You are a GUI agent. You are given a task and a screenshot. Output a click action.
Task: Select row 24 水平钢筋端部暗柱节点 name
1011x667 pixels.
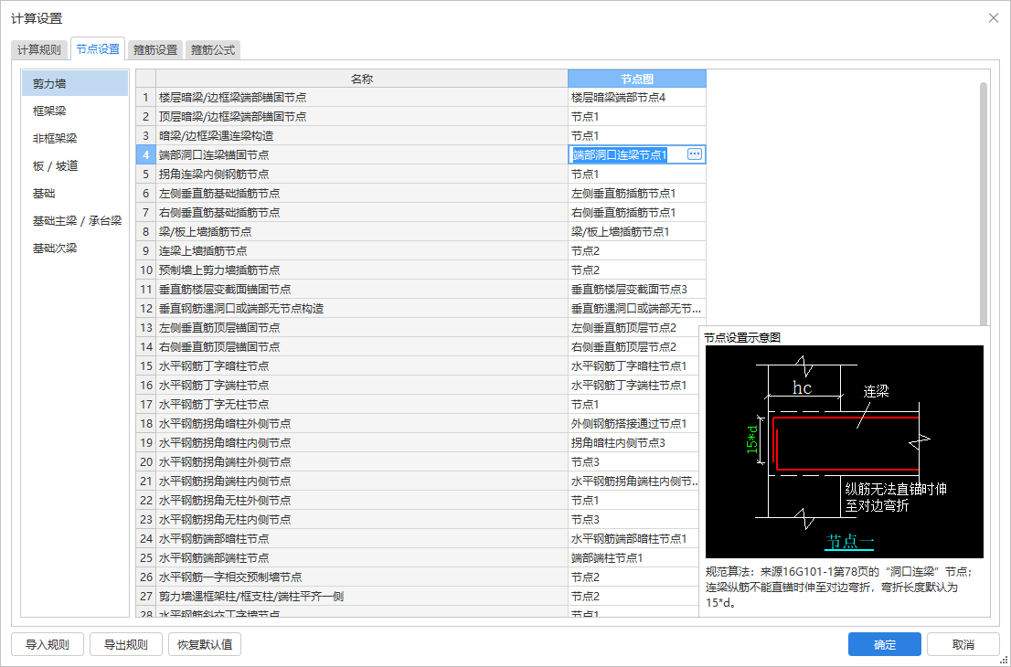(362, 538)
